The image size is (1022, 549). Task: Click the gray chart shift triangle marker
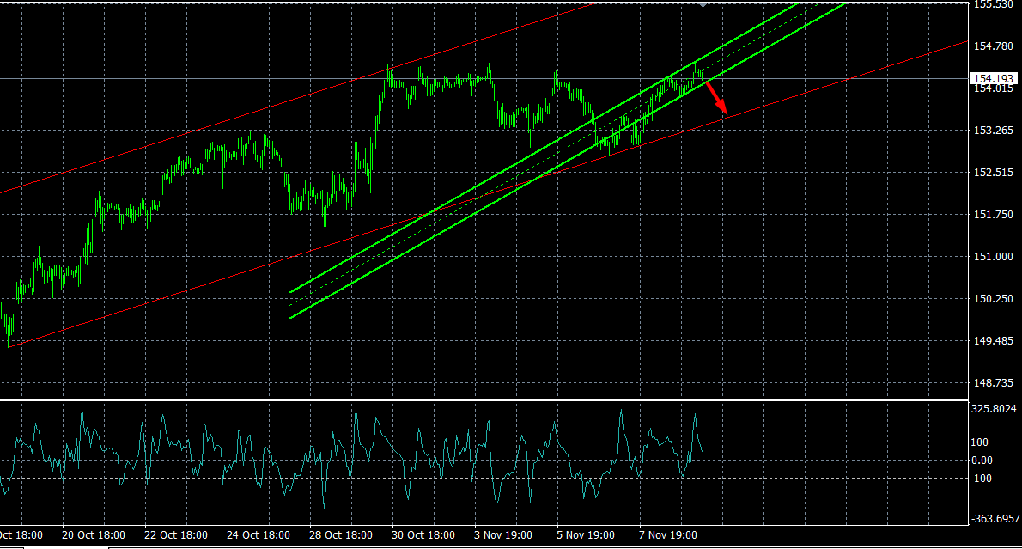[703, 4]
